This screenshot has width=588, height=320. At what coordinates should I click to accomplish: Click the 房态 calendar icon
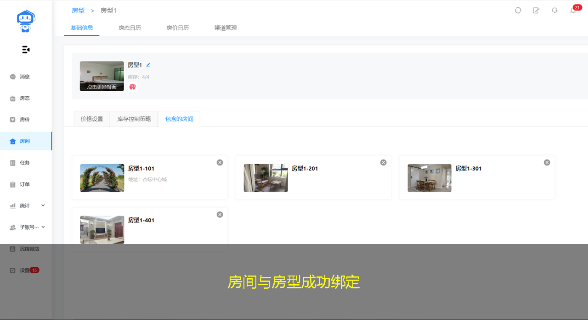pyautogui.click(x=13, y=98)
